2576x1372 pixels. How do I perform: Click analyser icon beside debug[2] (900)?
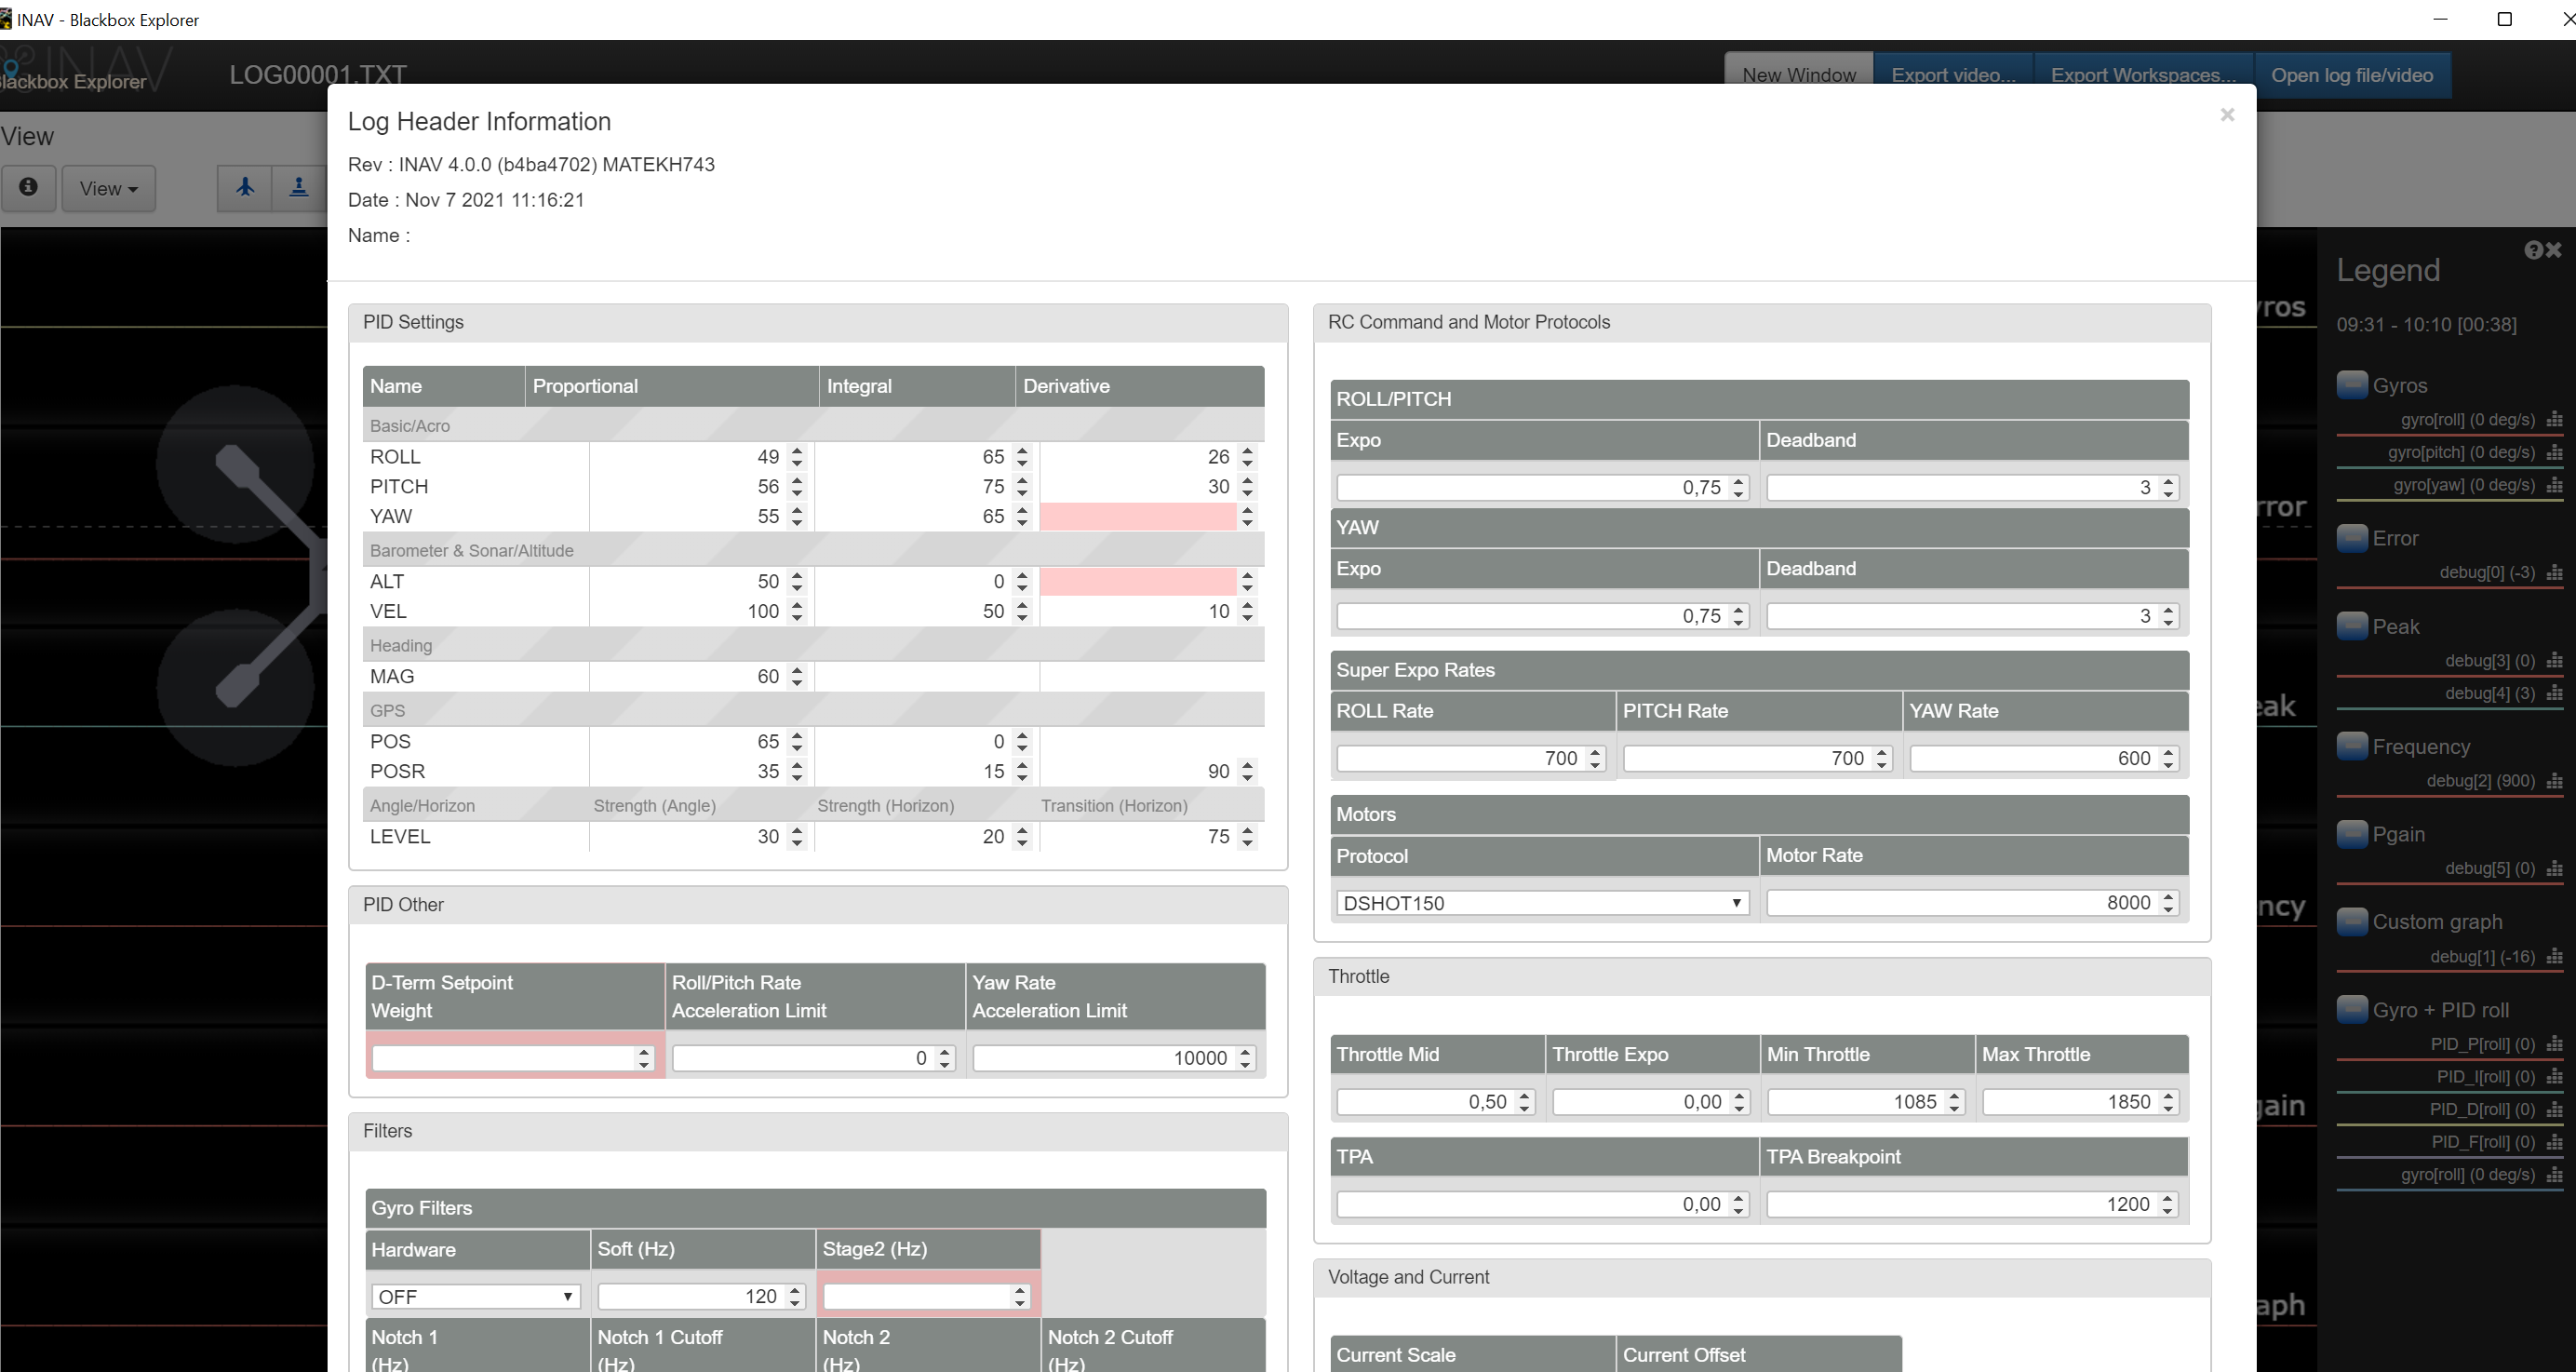[2554, 781]
